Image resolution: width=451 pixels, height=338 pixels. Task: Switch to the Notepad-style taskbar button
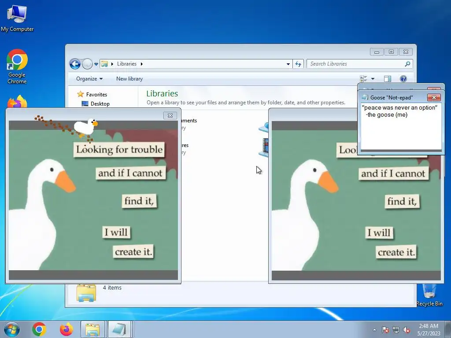pyautogui.click(x=119, y=329)
